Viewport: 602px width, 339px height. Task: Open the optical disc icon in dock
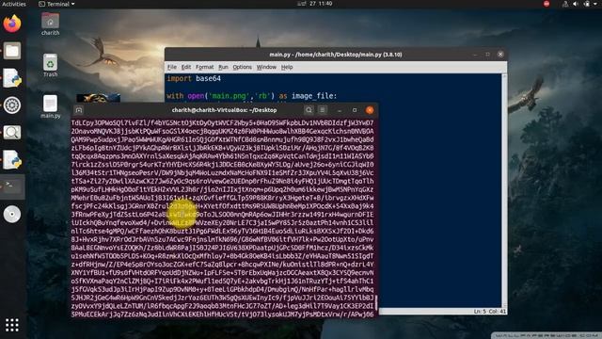pos(12,214)
